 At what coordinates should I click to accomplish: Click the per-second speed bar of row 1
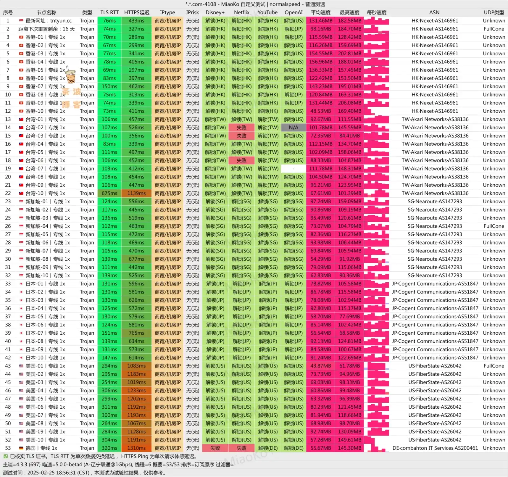[377, 21]
